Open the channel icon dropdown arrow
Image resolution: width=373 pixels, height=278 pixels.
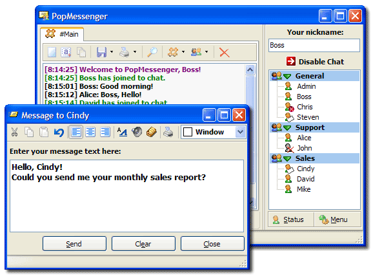coord(183,51)
